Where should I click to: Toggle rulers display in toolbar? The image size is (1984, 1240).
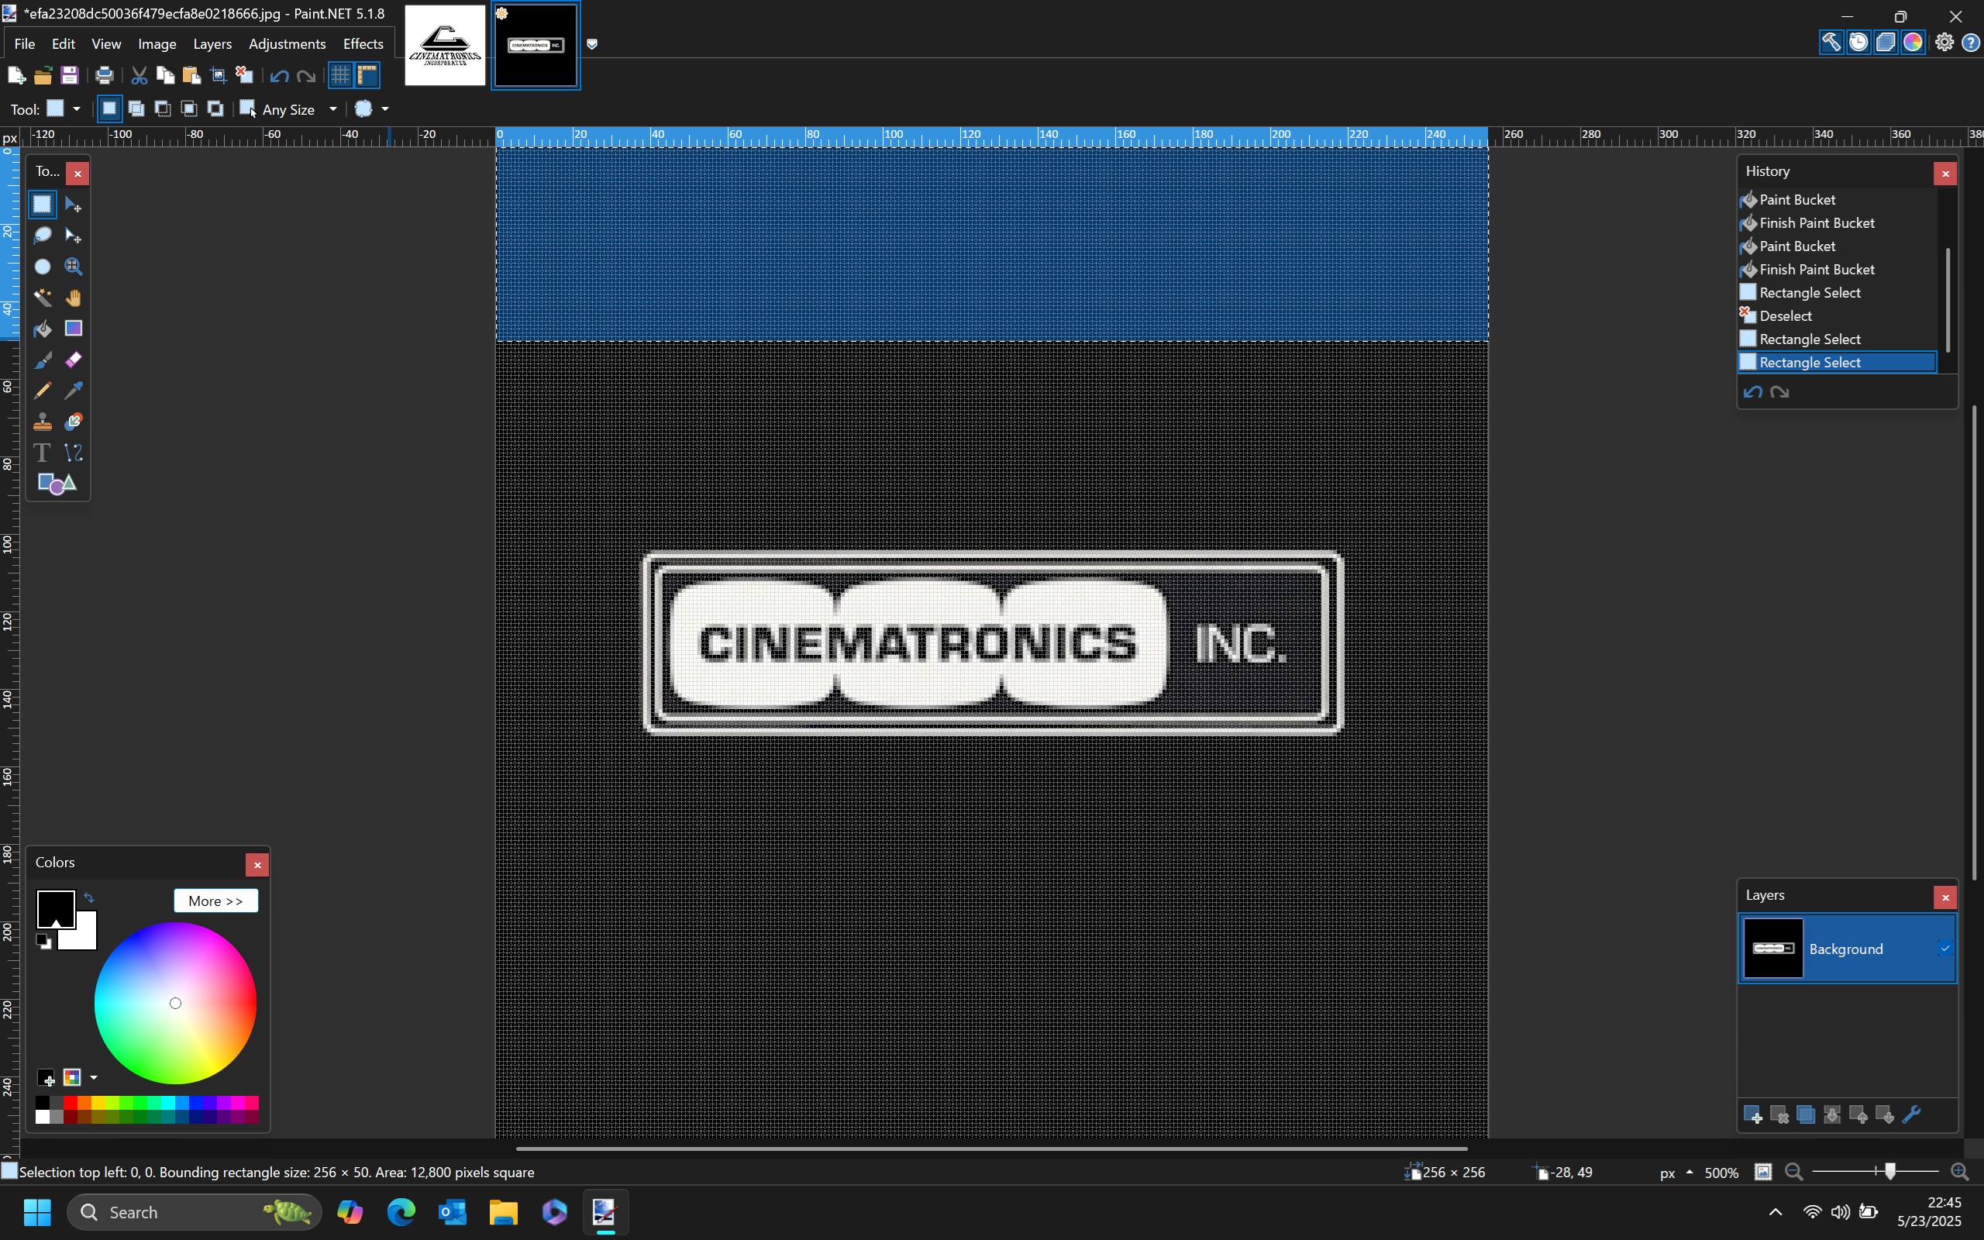(367, 75)
